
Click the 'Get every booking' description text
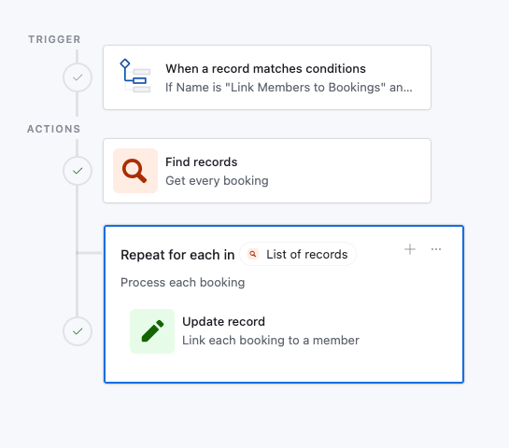[x=217, y=181]
